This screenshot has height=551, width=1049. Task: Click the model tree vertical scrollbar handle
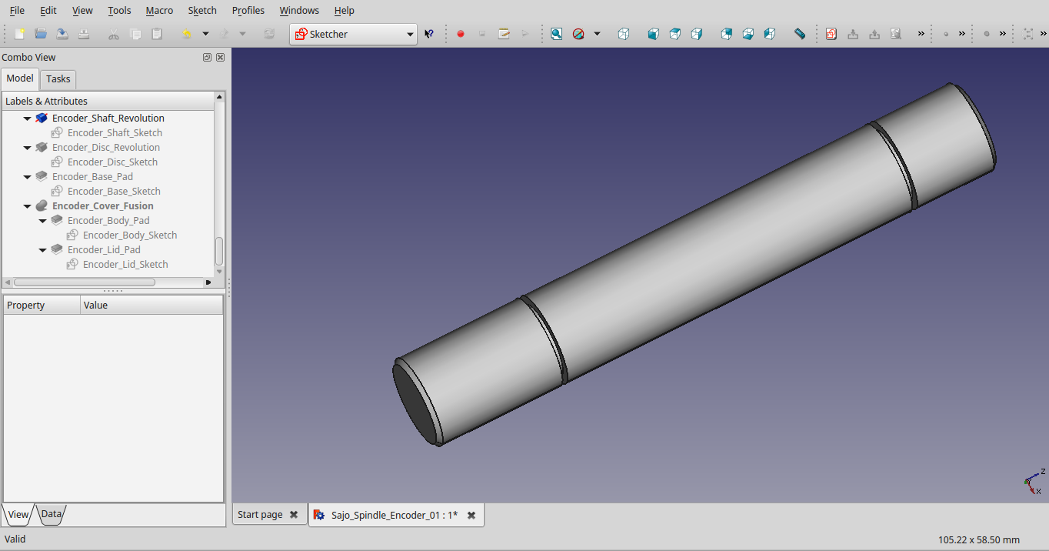tap(219, 251)
